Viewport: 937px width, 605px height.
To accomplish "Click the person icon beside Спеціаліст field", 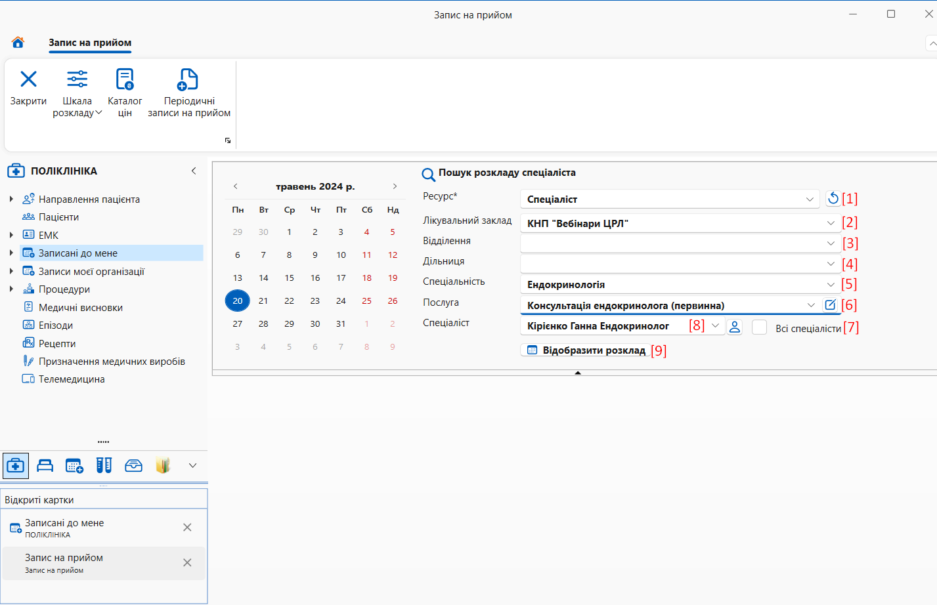I will [735, 327].
